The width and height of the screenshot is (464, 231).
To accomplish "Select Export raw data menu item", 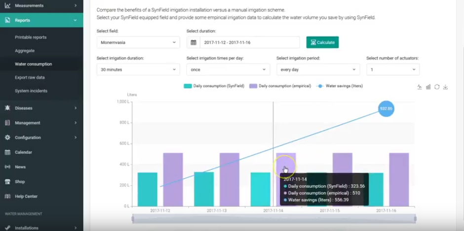I will click(x=30, y=77).
